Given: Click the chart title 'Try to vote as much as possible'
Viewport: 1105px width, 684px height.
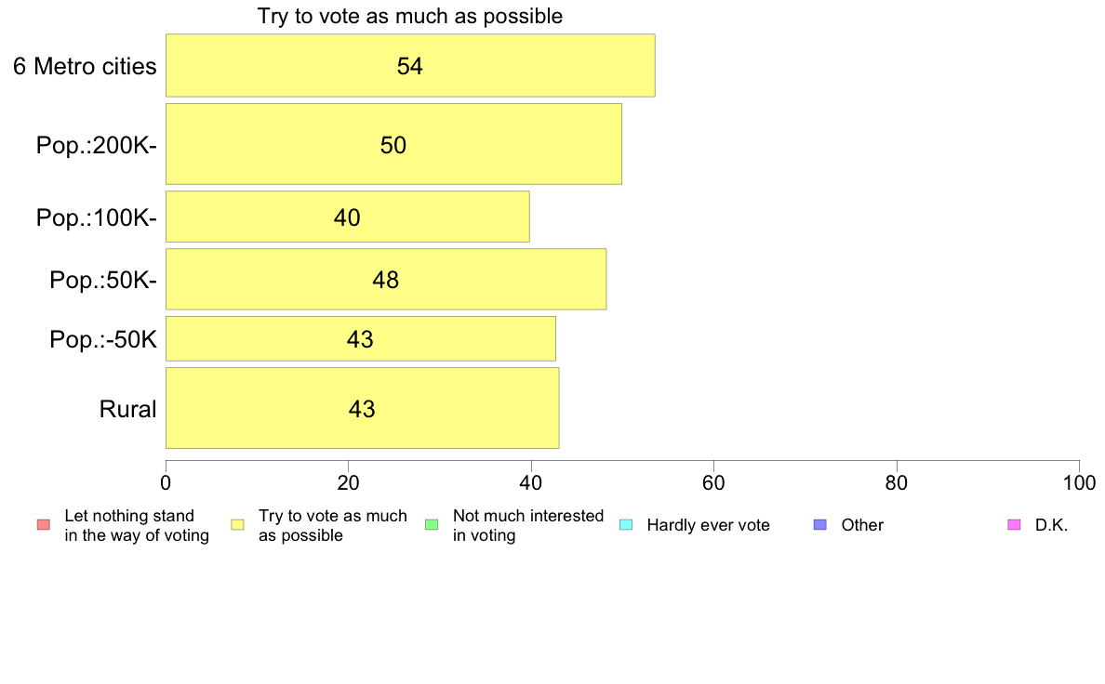Looking at the screenshot, I should [x=410, y=16].
